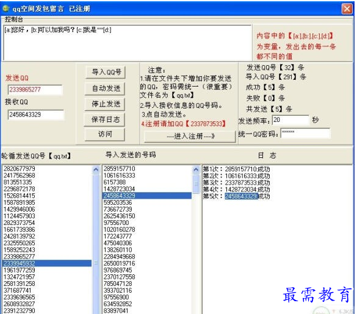Image resolution: width=357 pixels, height=314 pixels.
Task: Start sending with 自动发送 button
Action: click(105, 88)
